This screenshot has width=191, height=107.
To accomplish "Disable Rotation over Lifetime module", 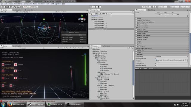I will click(x=136, y=35).
